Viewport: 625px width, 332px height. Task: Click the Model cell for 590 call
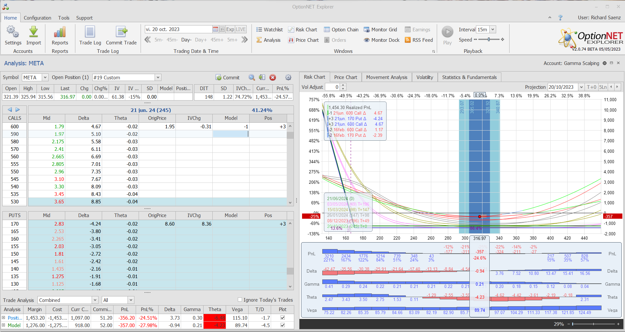click(231, 134)
